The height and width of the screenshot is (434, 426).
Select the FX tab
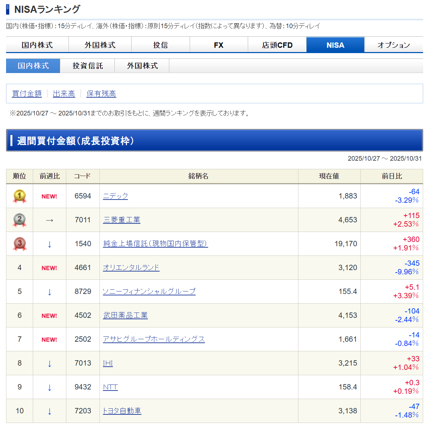219,45
